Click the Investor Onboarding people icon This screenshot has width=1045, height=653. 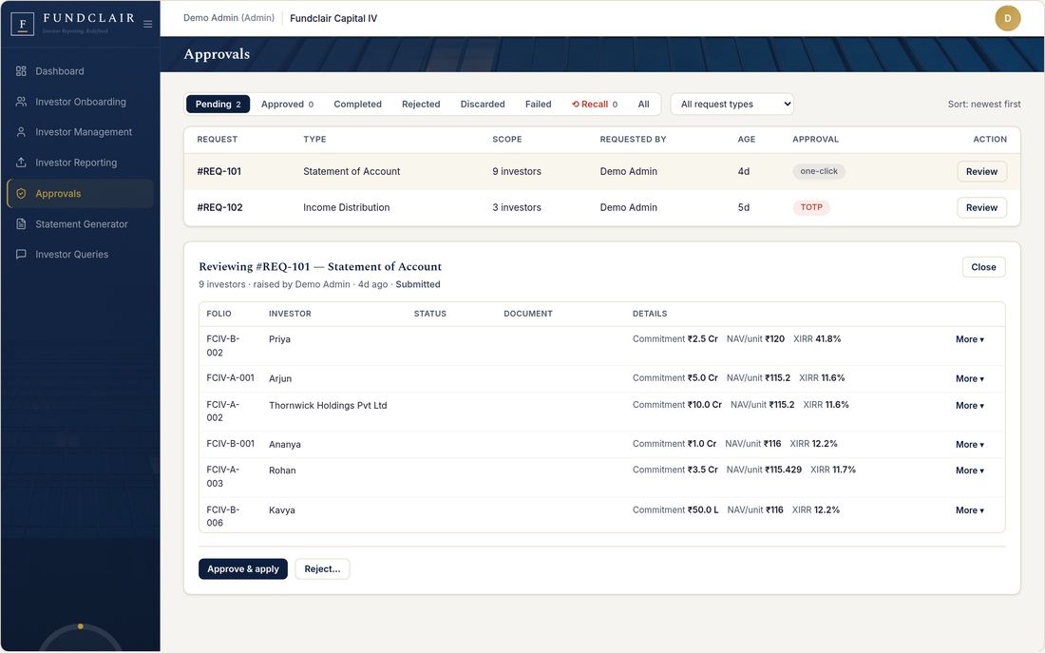21,102
